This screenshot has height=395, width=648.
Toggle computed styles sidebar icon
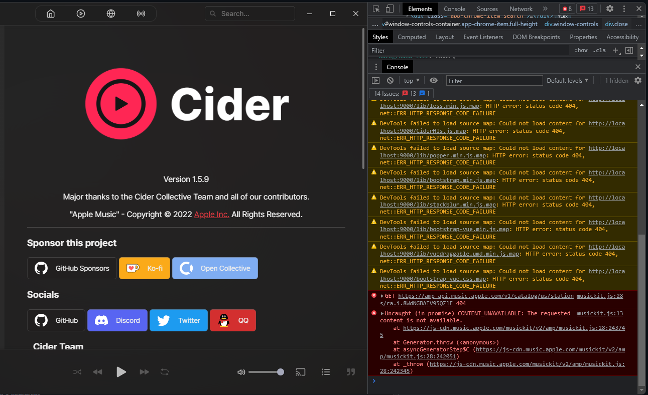pyautogui.click(x=629, y=50)
